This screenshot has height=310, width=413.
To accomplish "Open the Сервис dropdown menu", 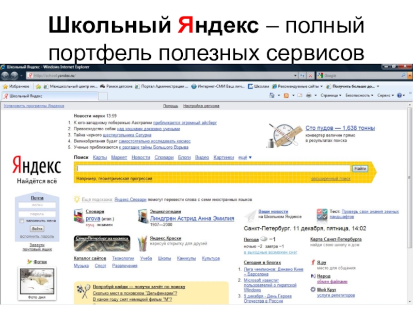I will click(x=386, y=96).
